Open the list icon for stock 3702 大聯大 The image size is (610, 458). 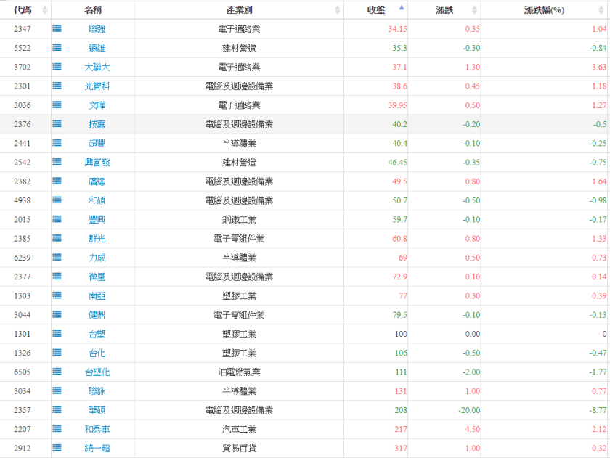click(x=57, y=67)
